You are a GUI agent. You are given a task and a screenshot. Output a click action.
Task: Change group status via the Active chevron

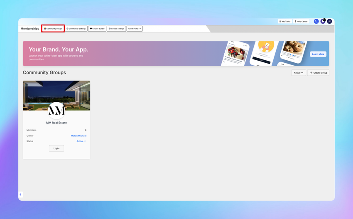[x=81, y=141]
